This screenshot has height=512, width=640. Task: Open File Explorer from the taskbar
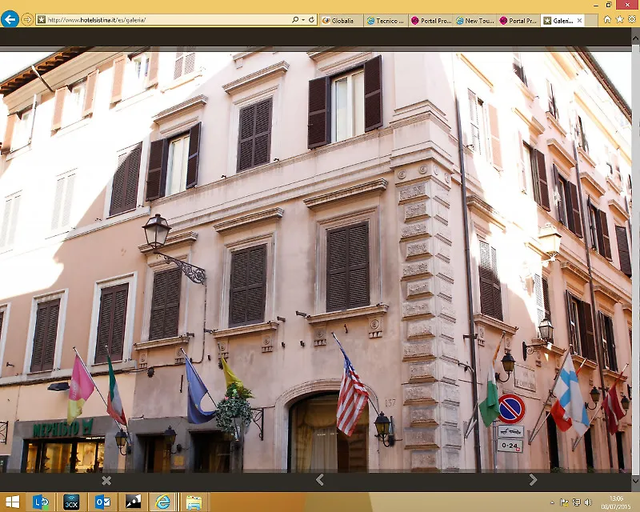pyautogui.click(x=194, y=502)
